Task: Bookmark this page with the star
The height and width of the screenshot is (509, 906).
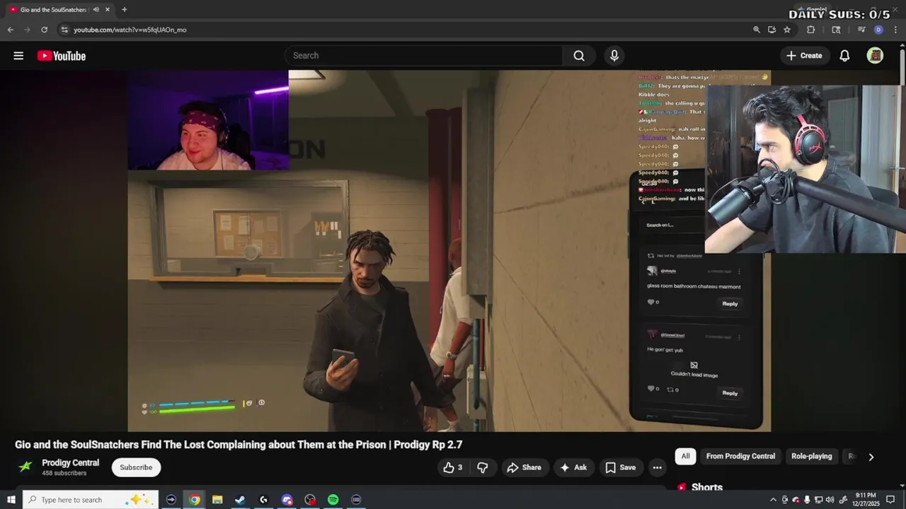Action: click(x=787, y=30)
